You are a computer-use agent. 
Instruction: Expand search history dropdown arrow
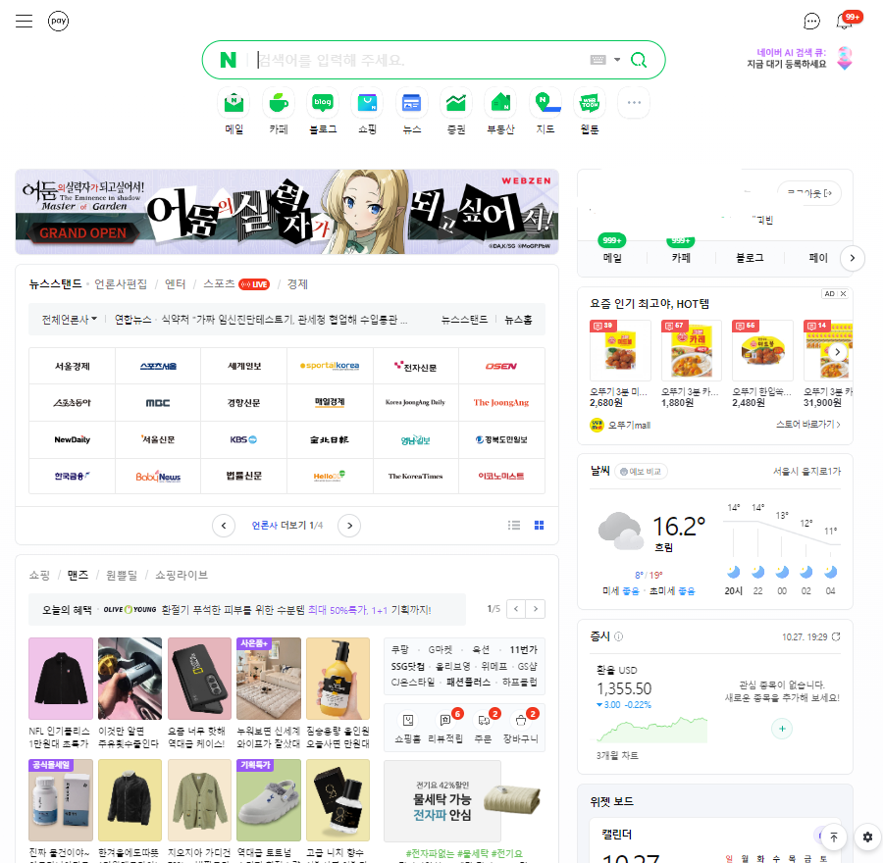617,60
